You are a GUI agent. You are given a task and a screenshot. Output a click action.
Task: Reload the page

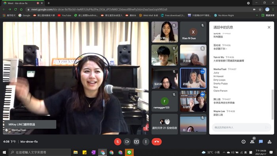15,10
